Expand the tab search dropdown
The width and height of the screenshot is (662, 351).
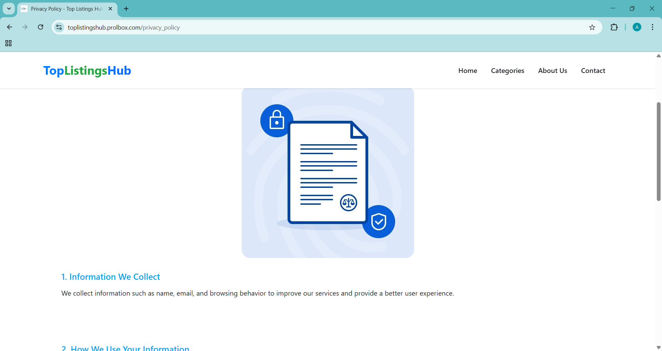point(9,9)
